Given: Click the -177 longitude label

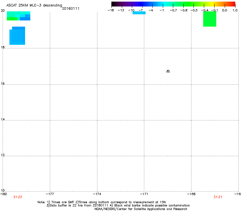Looking at the screenshot, I should pyautogui.click(x=50, y=194).
